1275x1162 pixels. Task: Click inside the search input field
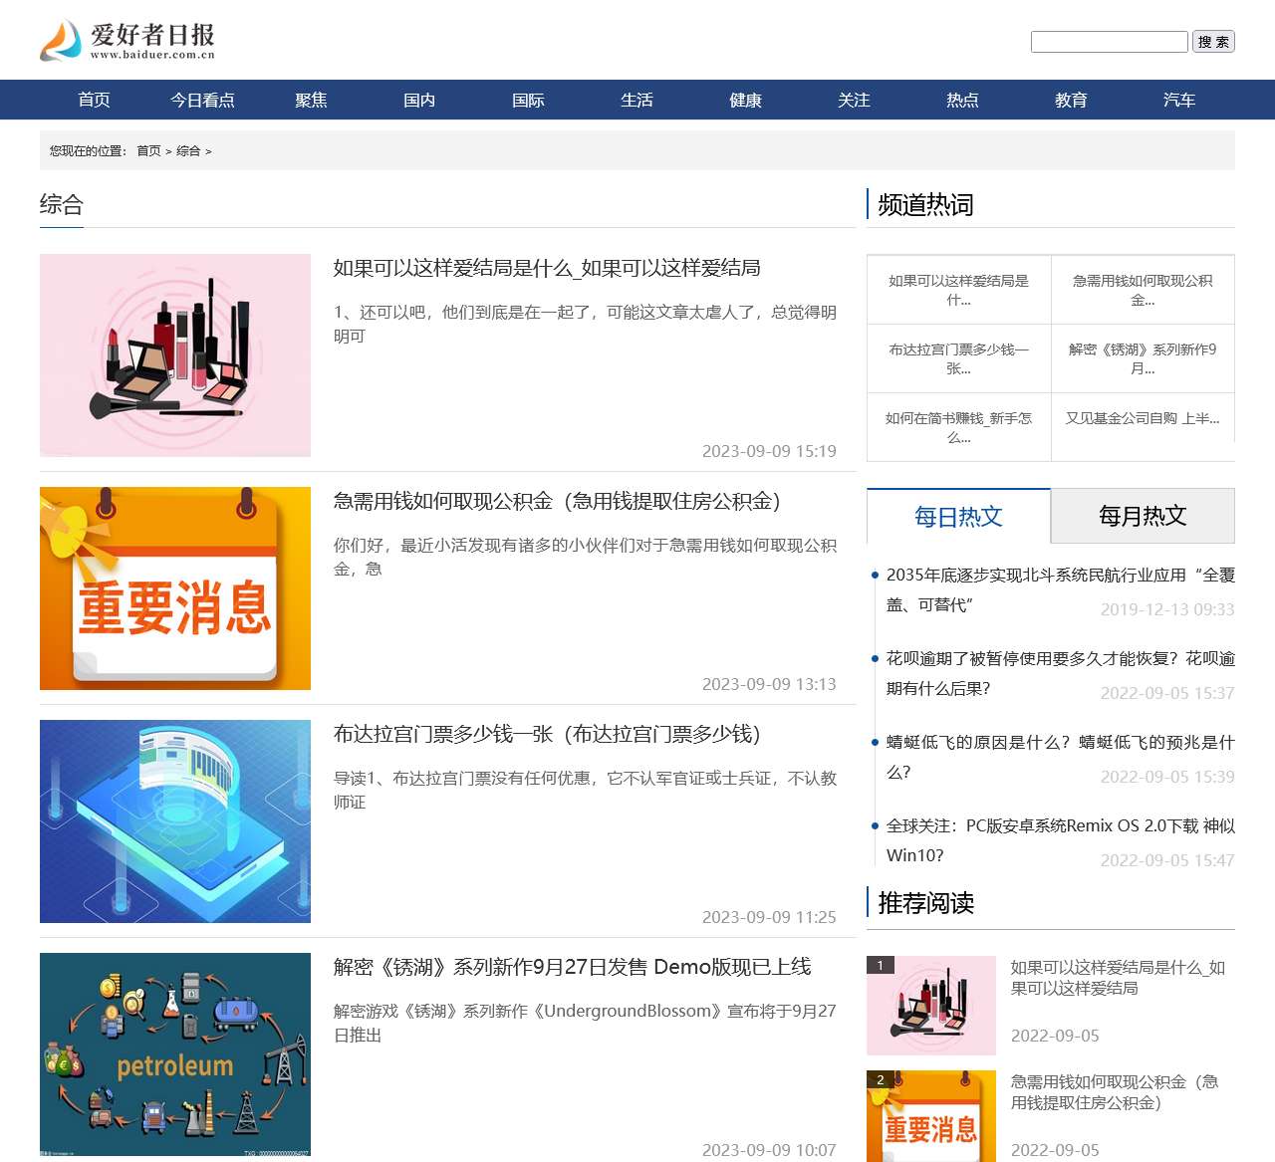coord(1108,42)
